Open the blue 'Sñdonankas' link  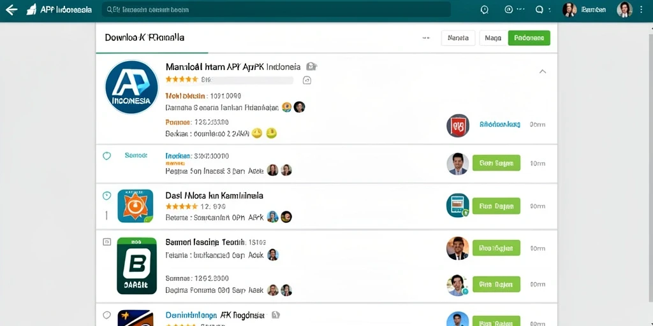(500, 124)
